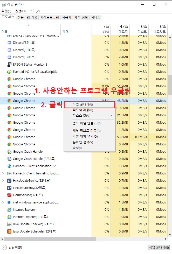Select the Internet Explorer(32비트) icon

pos(9,217)
